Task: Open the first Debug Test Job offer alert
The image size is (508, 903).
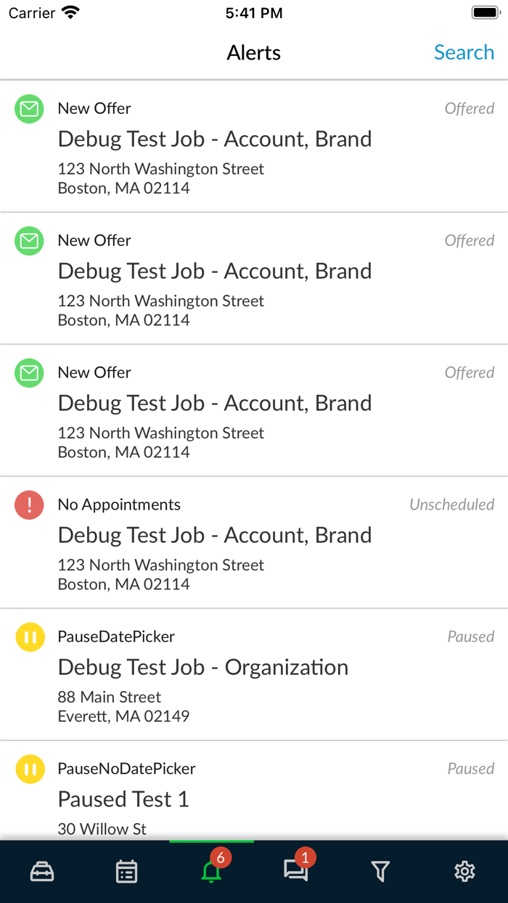Action: pyautogui.click(x=215, y=139)
